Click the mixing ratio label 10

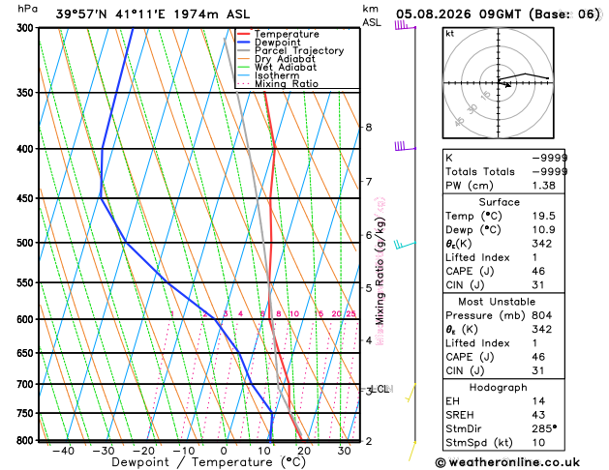tap(294, 314)
